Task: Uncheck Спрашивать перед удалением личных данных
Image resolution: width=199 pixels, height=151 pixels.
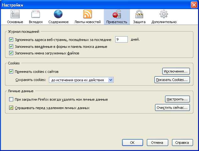Action: pos(11,108)
